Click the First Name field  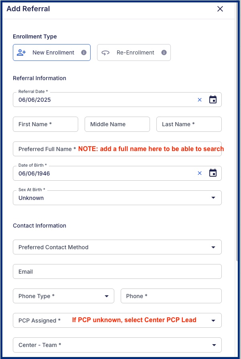[45, 124]
